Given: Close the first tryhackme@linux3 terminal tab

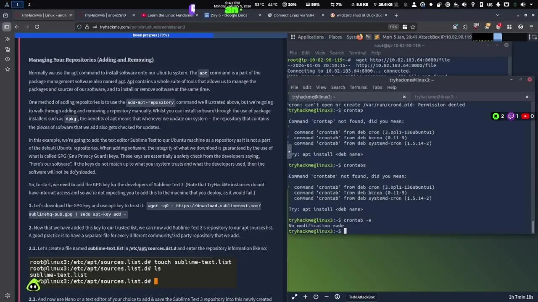Looking at the screenshot, I should (x=404, y=97).
